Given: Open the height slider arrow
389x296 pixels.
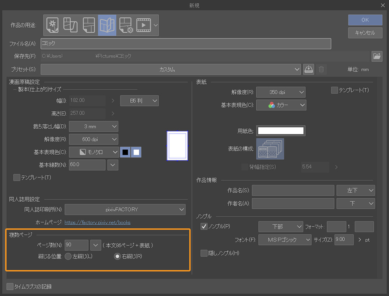Looking at the screenshot, I should tap(113, 113).
